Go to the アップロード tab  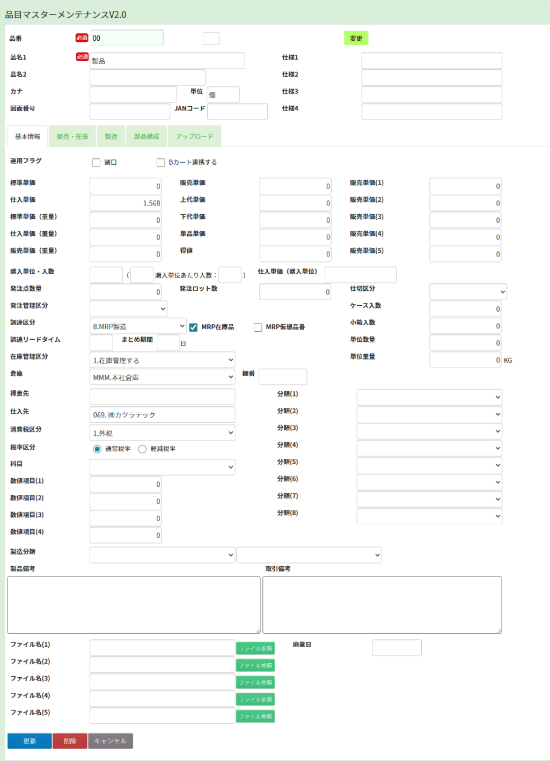194,136
